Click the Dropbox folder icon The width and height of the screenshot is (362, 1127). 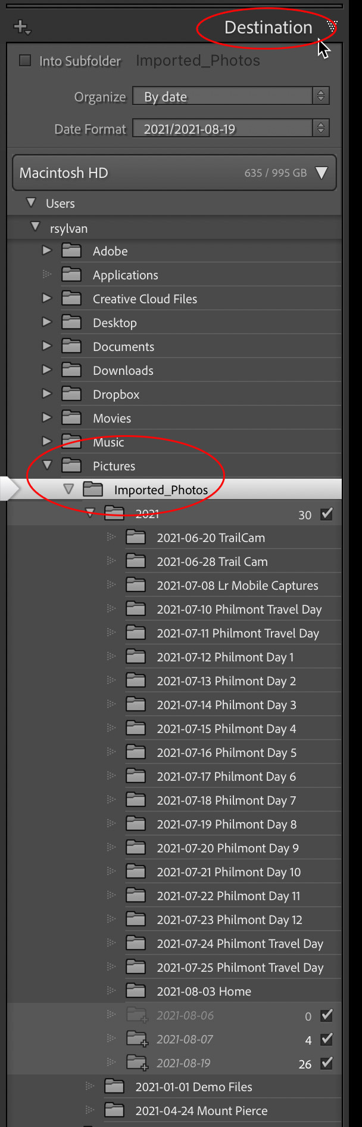point(71,394)
